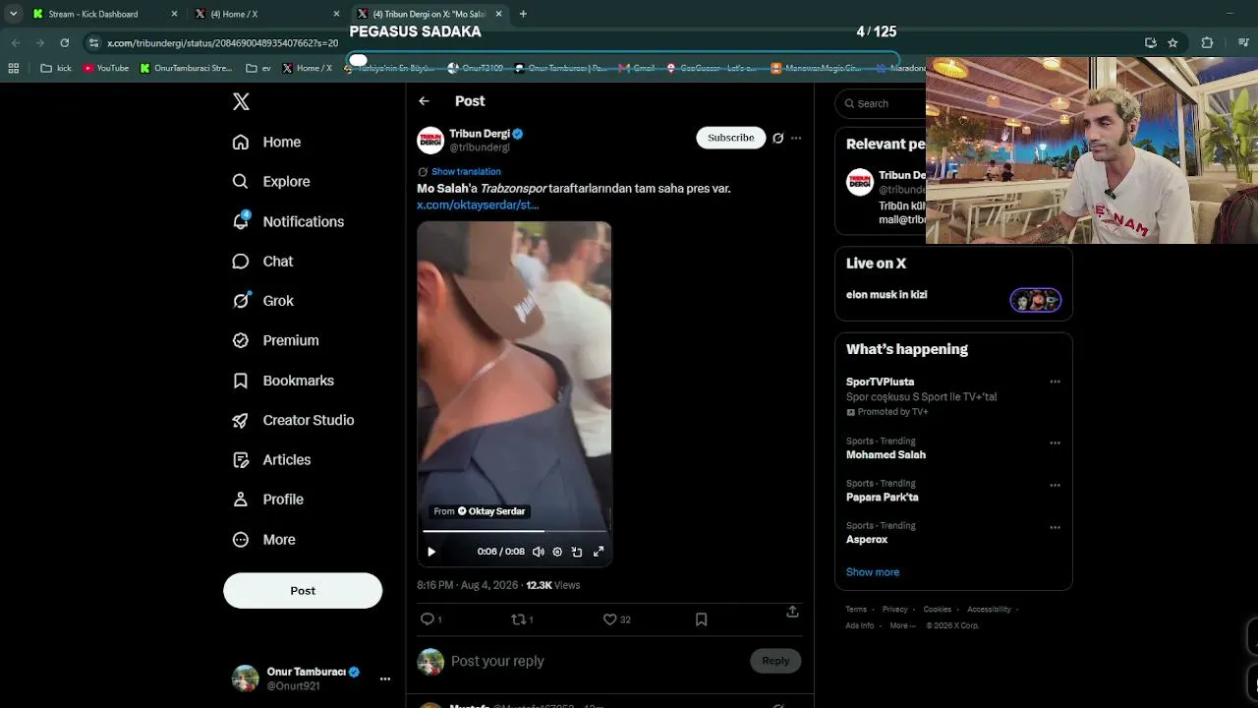Open the ev bookmarks folder
Viewport: 1258px width, 708px height.
(258, 68)
